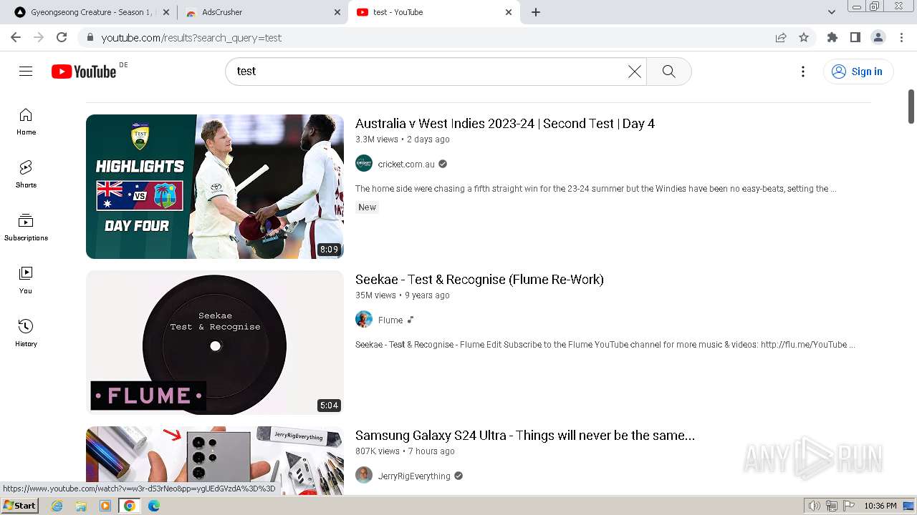Switch to the AdsCrusher tab
The width and height of the screenshot is (917, 515).
(262, 12)
